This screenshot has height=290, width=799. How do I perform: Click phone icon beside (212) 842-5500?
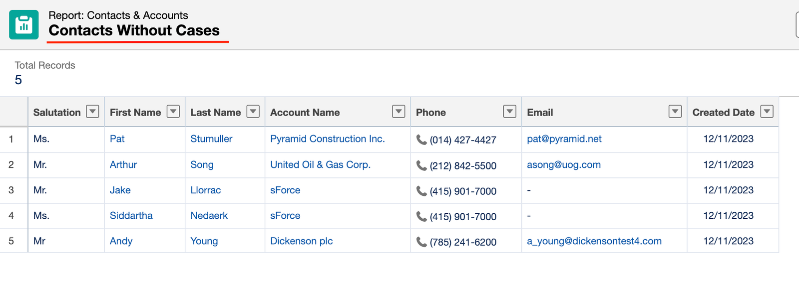point(421,165)
